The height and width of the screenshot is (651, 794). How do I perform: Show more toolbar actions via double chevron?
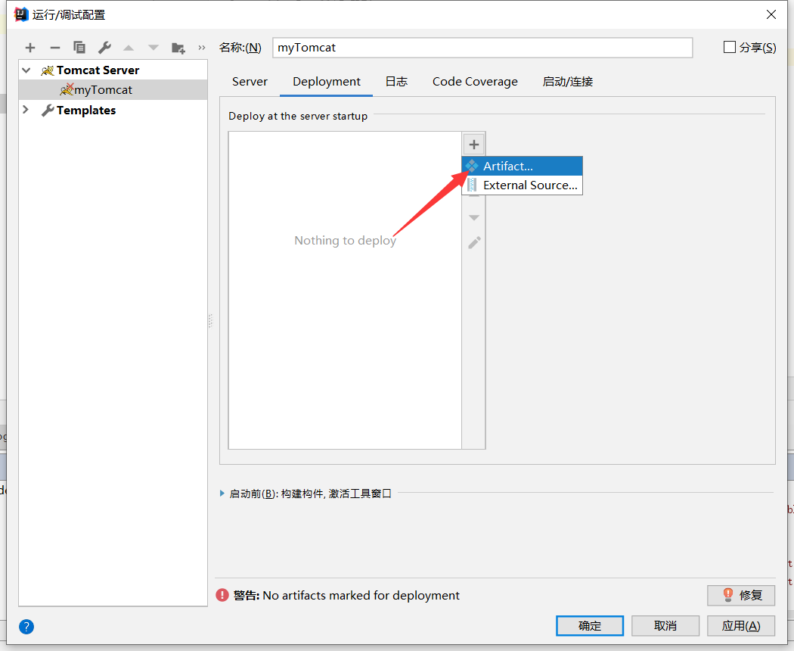pyautogui.click(x=202, y=48)
